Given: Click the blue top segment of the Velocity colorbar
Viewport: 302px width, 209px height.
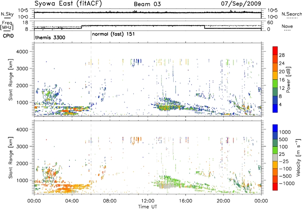Looking at the screenshot, I should tap(275, 128).
